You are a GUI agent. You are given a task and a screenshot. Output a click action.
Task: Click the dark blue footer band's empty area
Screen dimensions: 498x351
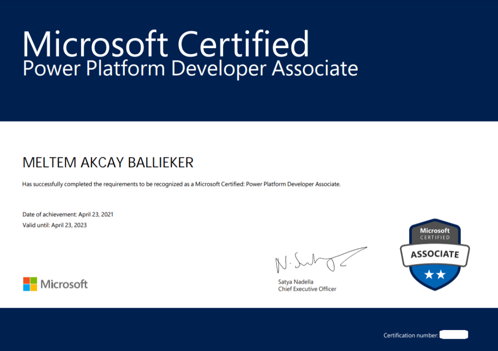point(195,330)
